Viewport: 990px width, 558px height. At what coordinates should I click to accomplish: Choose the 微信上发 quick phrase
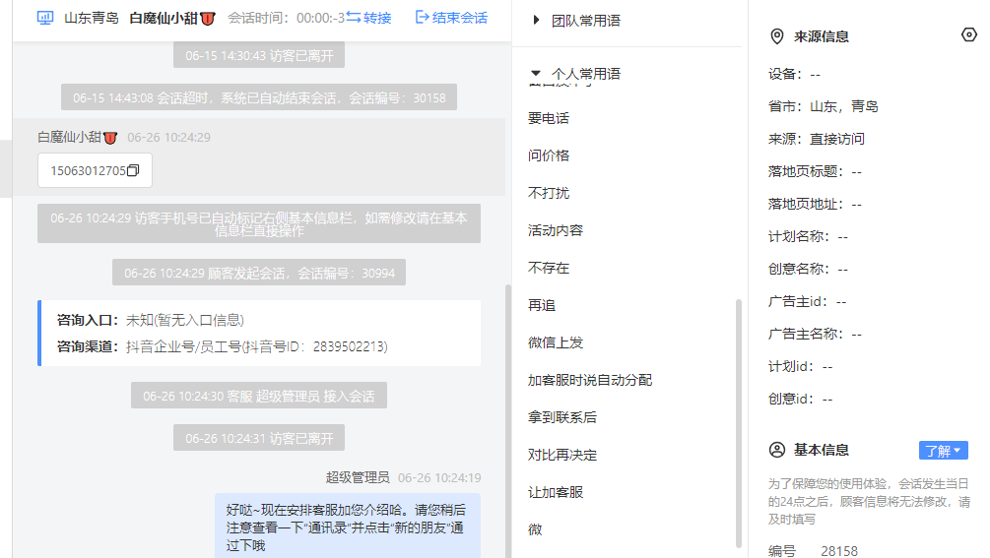click(x=556, y=342)
